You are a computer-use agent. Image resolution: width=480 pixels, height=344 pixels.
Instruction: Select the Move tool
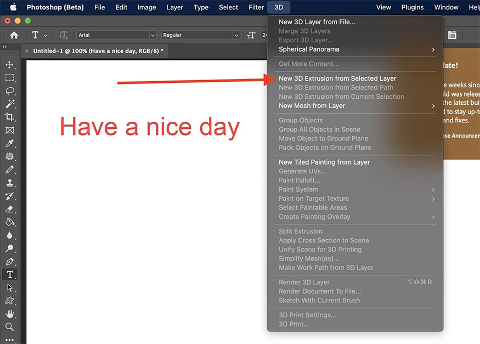[9, 65]
